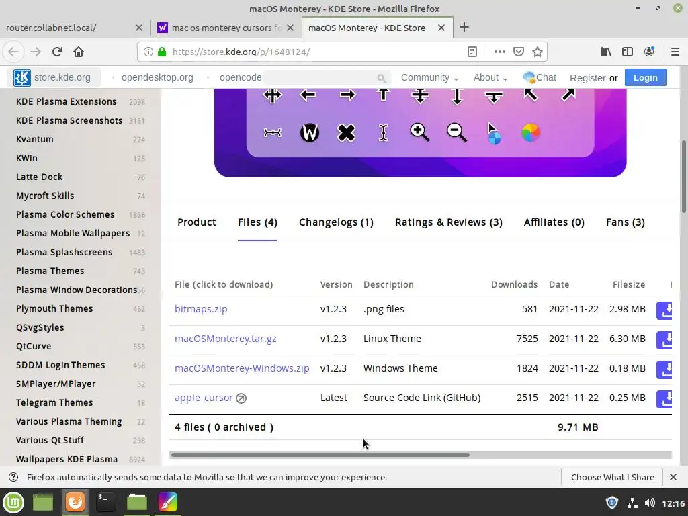Open Firefox library icon
The image size is (688, 516).
pyautogui.click(x=606, y=52)
